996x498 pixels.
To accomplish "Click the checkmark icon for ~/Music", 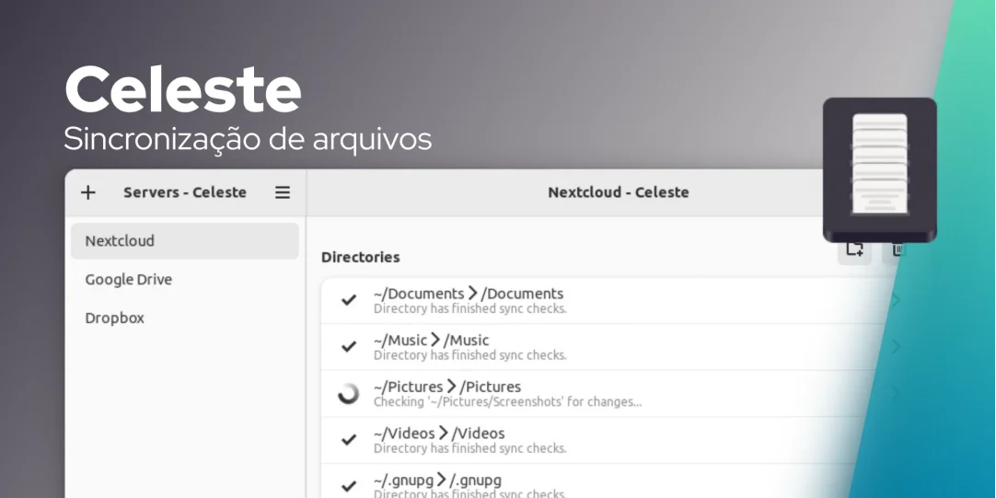I will pos(349,346).
